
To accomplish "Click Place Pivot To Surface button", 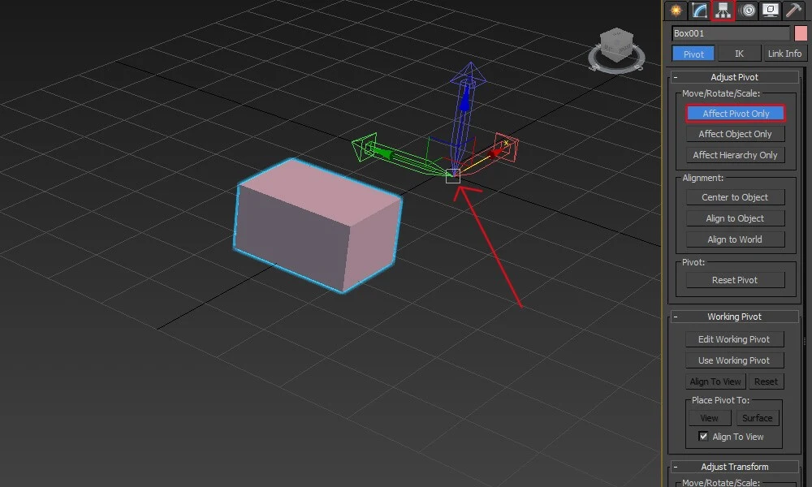I will click(758, 418).
